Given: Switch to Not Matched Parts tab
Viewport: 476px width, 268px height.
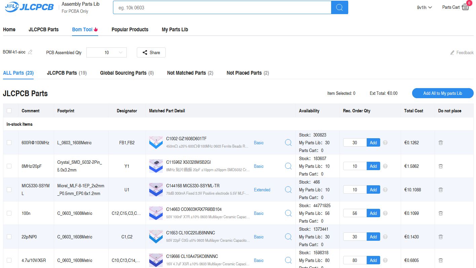Looking at the screenshot, I should [190, 73].
